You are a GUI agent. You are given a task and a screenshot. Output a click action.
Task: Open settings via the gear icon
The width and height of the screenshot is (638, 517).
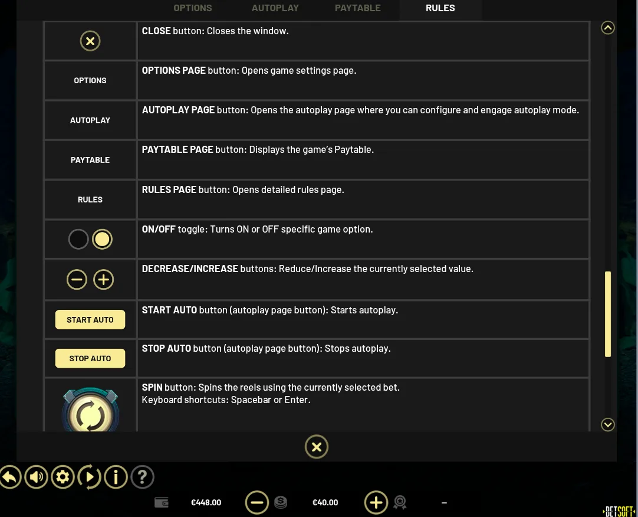tap(63, 477)
